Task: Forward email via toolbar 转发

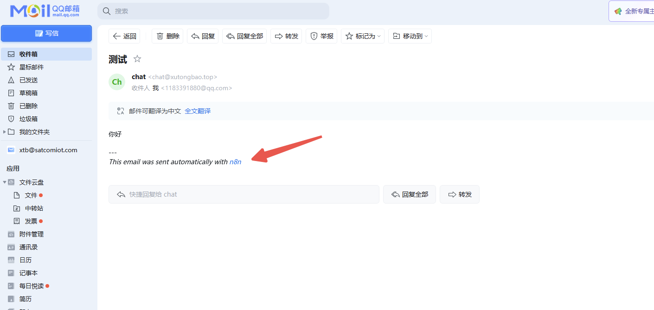Action: tap(286, 36)
